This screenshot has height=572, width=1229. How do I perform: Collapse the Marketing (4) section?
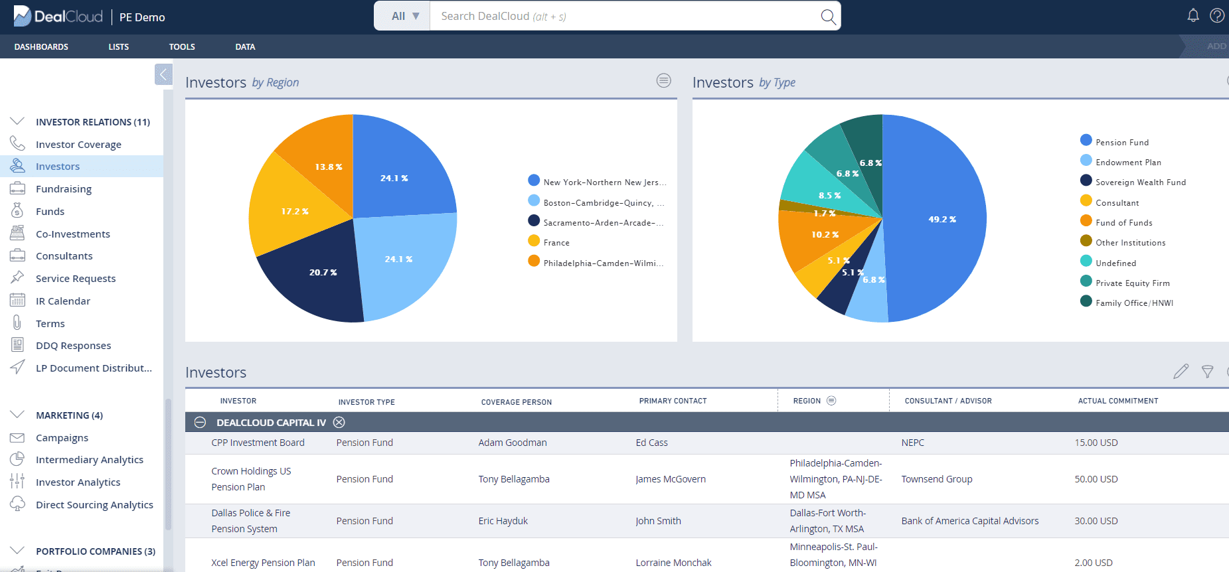(x=17, y=414)
